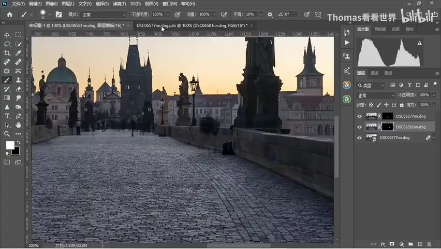This screenshot has height=249, width=441.
Task: Open the 文件(F) menu
Action: pyautogui.click(x=18, y=4)
